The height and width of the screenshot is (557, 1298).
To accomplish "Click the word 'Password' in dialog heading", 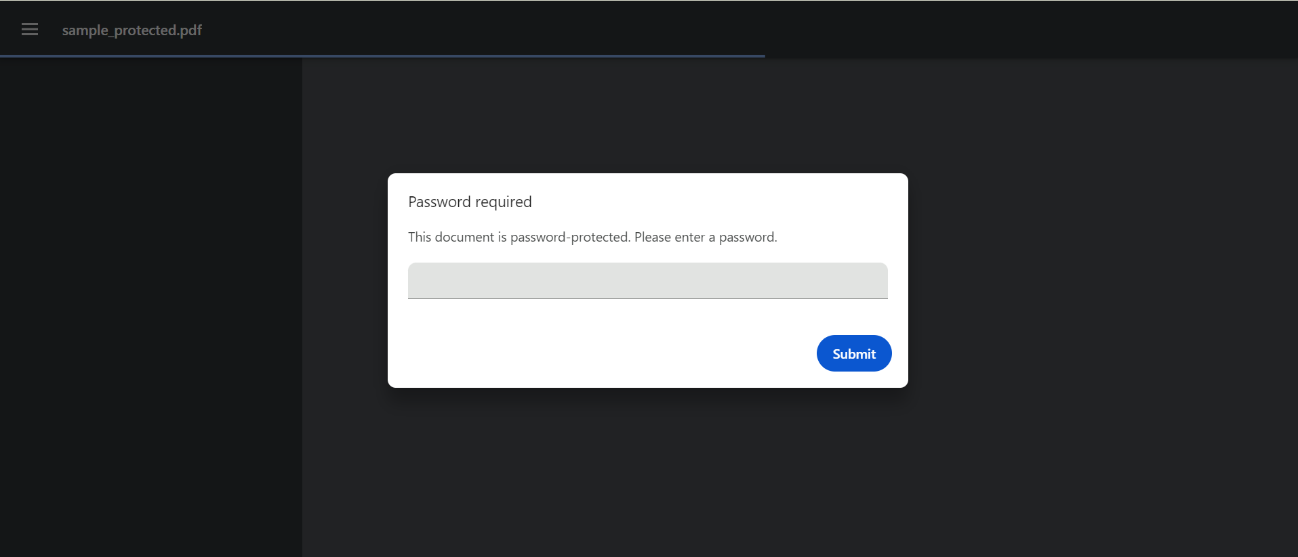I will point(439,202).
